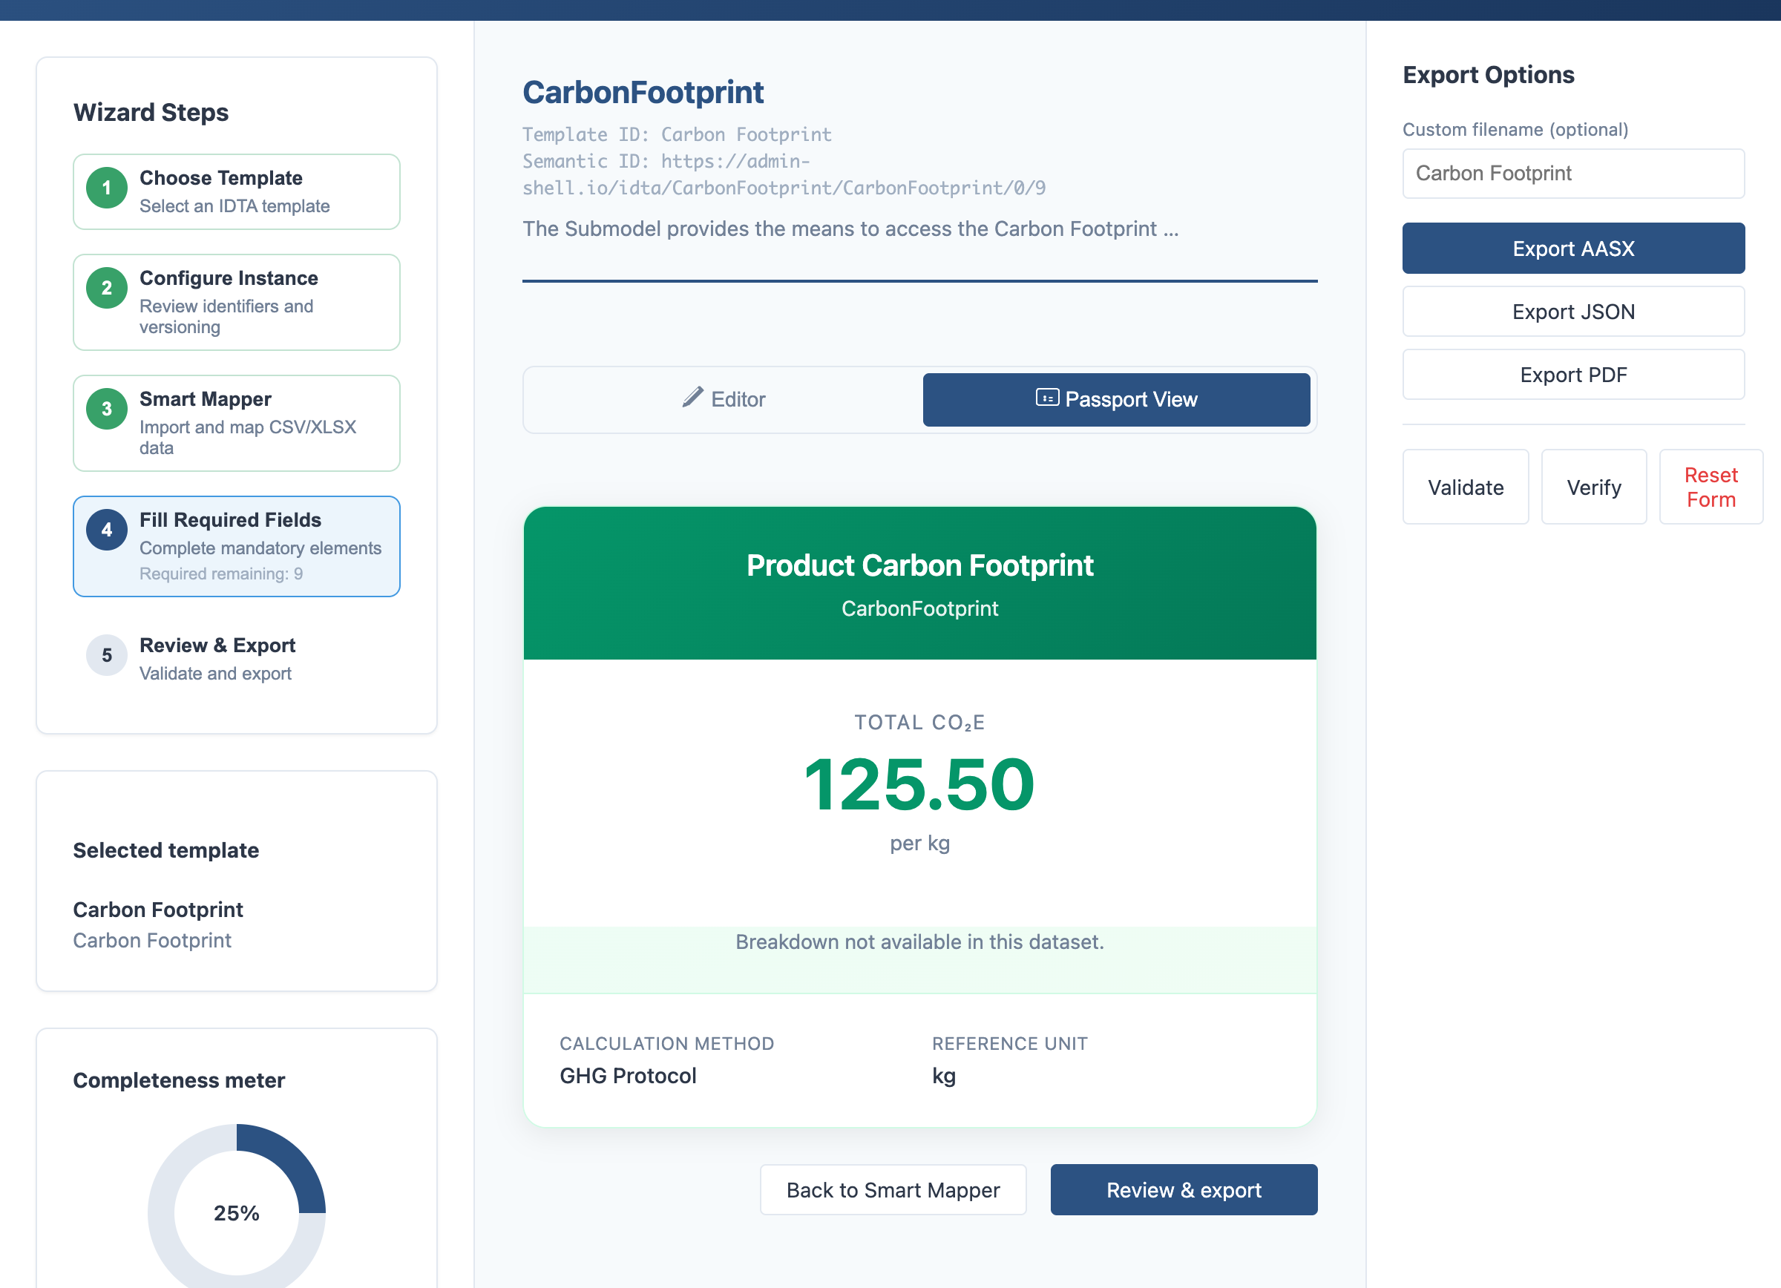
Task: Switch to the Passport View tab
Action: [x=1116, y=399]
